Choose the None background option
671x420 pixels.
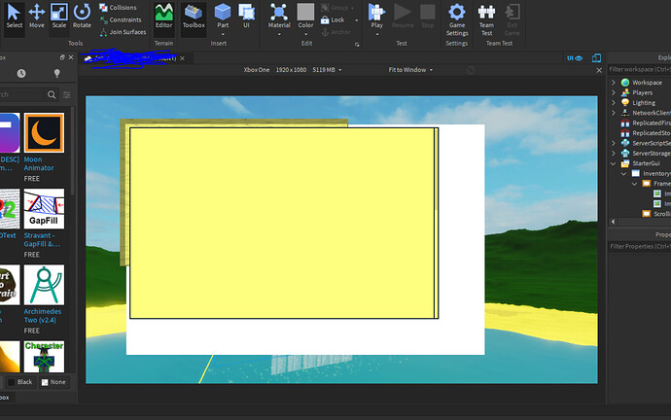[x=53, y=382]
